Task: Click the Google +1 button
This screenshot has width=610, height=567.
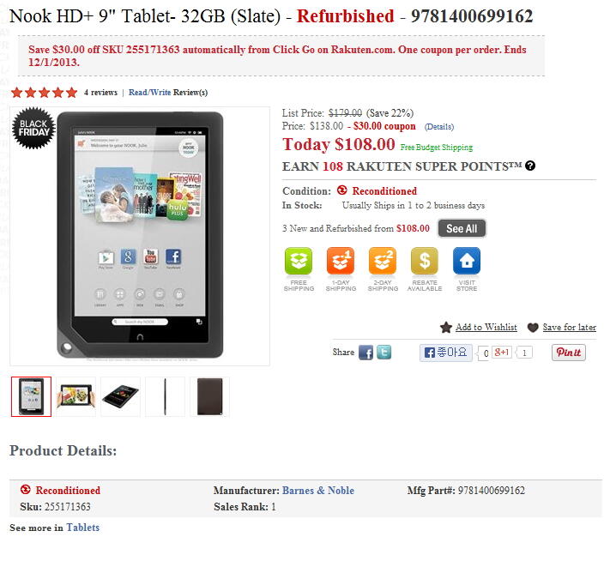Action: 501,353
